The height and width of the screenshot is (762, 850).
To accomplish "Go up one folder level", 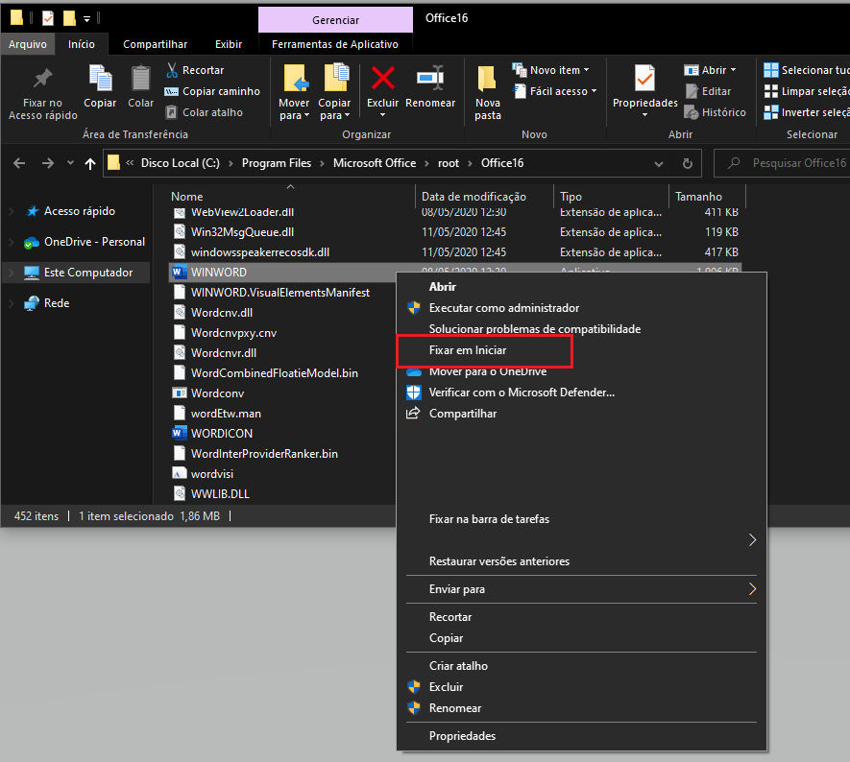I will pos(90,163).
